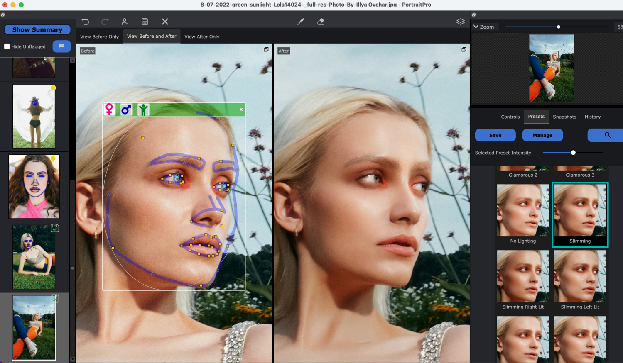Mark face as child
Viewport: 623px width, 363px height.
pyautogui.click(x=143, y=110)
